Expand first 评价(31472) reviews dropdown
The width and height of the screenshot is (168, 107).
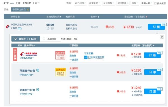[x=27, y=75]
